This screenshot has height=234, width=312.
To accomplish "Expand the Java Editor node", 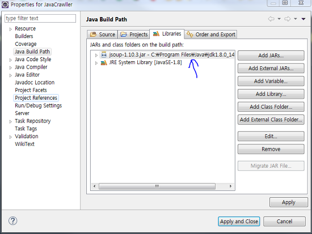I will point(10,75).
